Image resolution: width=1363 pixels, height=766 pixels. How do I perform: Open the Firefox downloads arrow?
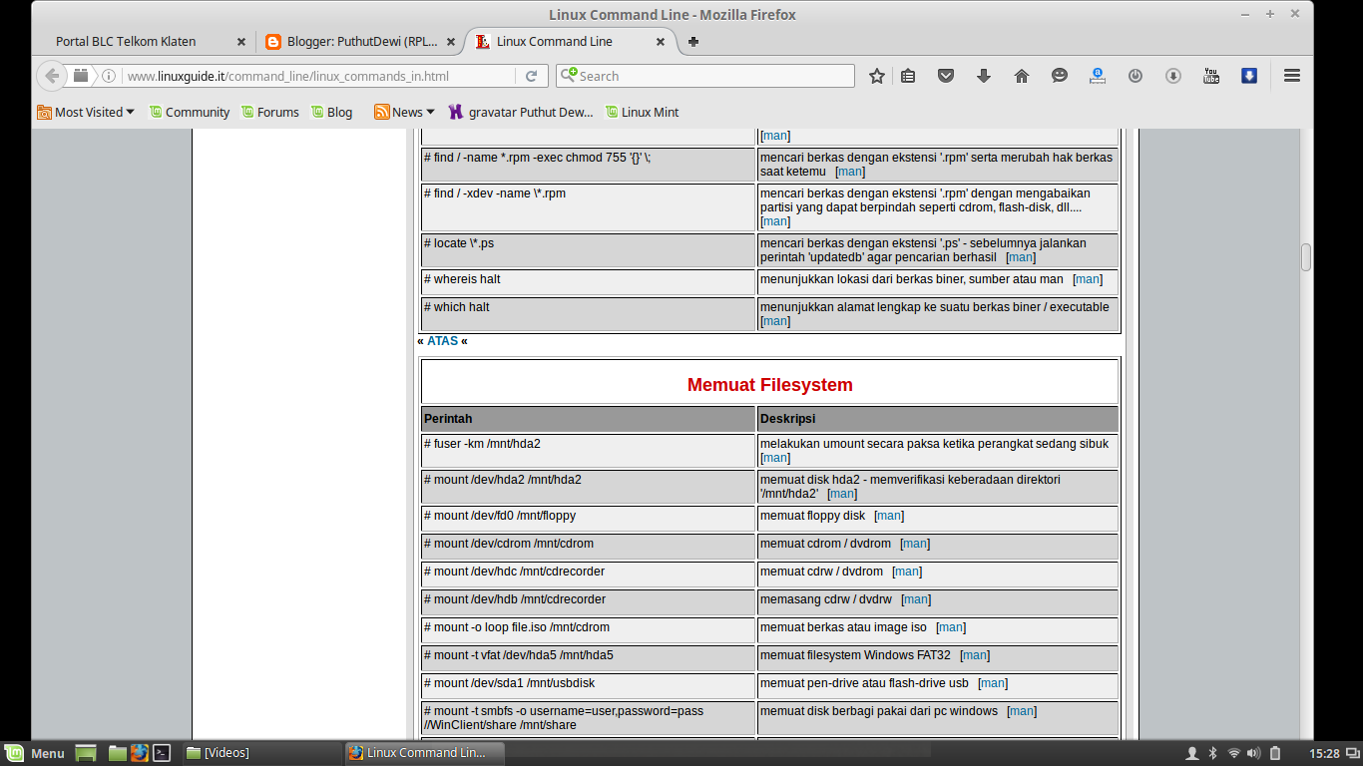click(x=984, y=76)
